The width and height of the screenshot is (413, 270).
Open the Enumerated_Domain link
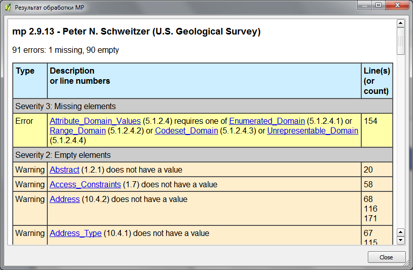coord(267,121)
